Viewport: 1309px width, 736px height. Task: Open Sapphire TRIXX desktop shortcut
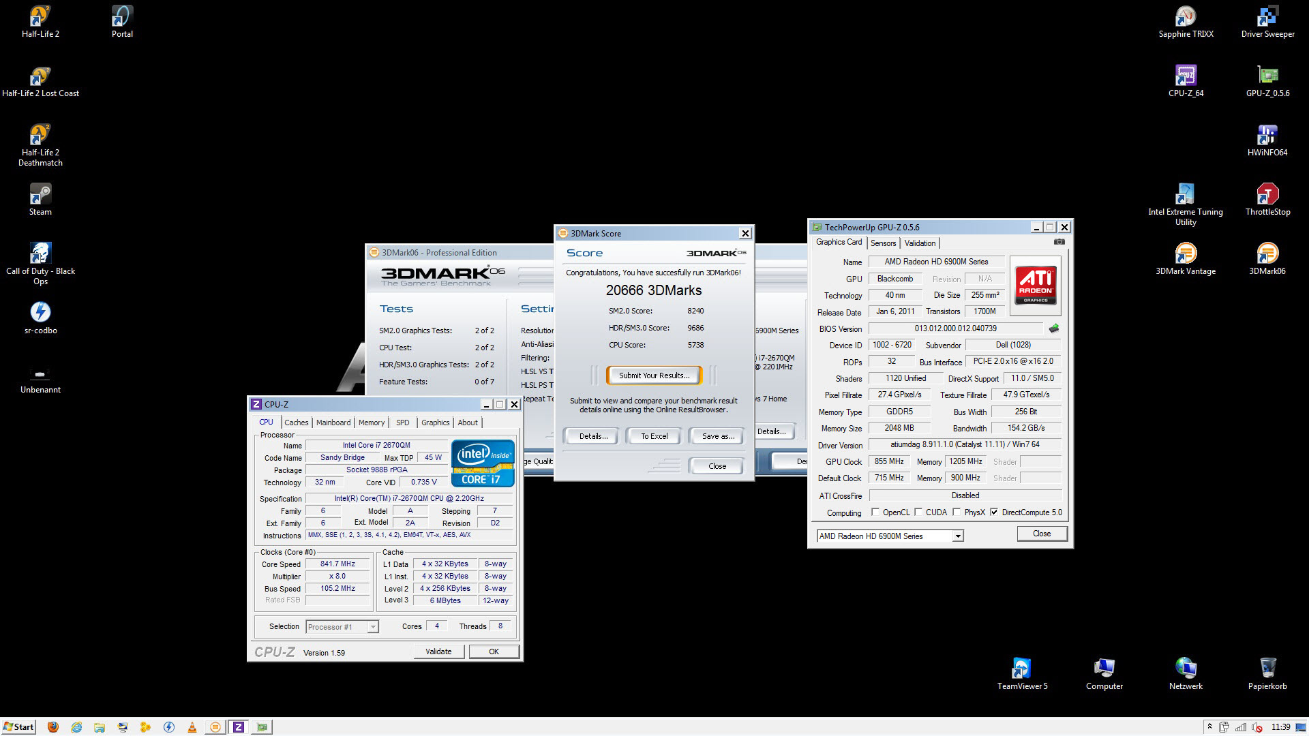[1186, 21]
